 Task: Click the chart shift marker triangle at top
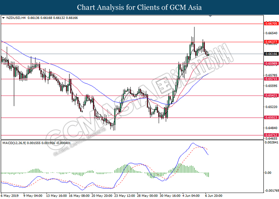210,16
